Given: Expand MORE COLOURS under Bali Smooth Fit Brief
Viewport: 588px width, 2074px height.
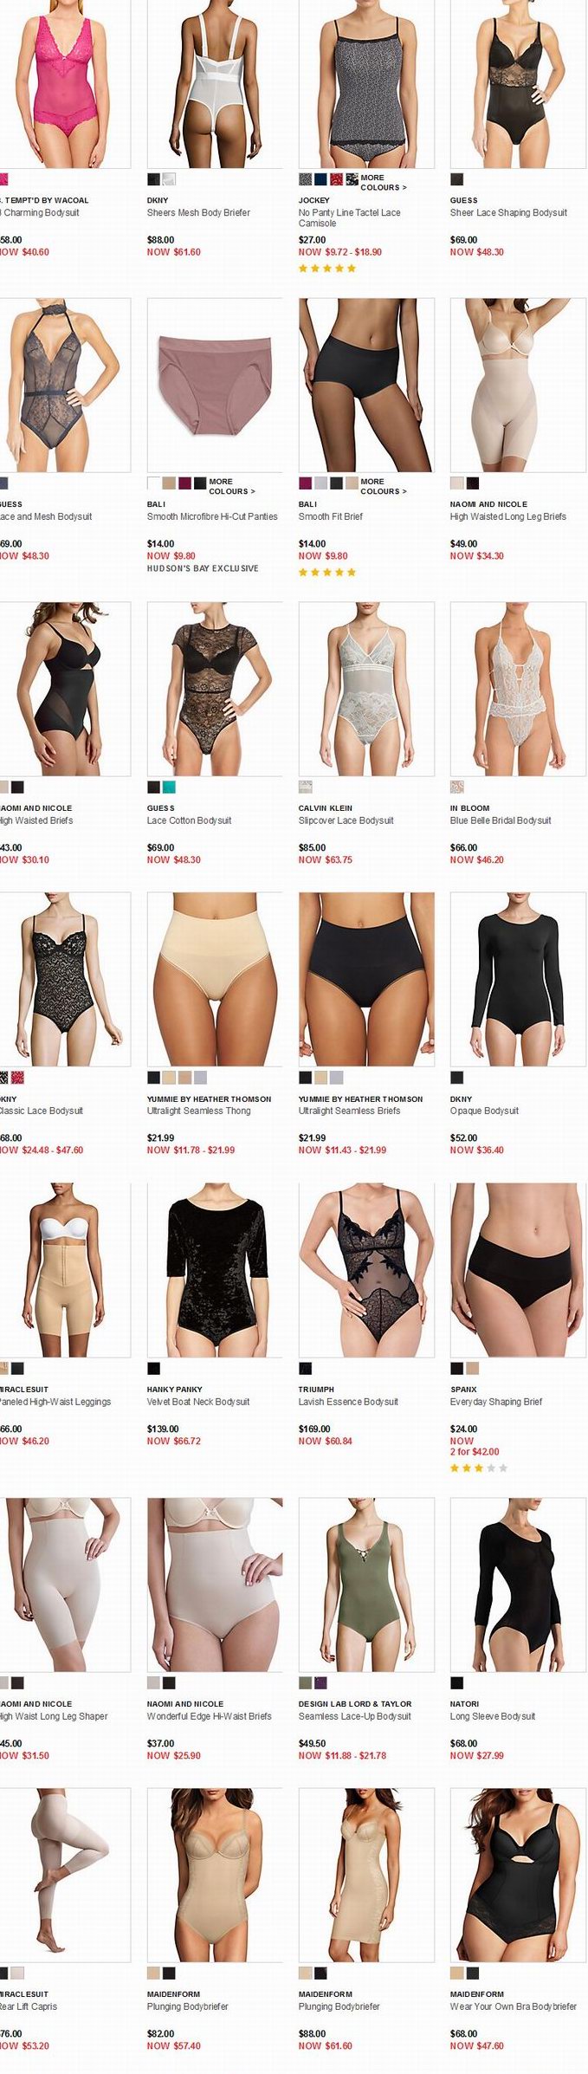Looking at the screenshot, I should (x=383, y=486).
